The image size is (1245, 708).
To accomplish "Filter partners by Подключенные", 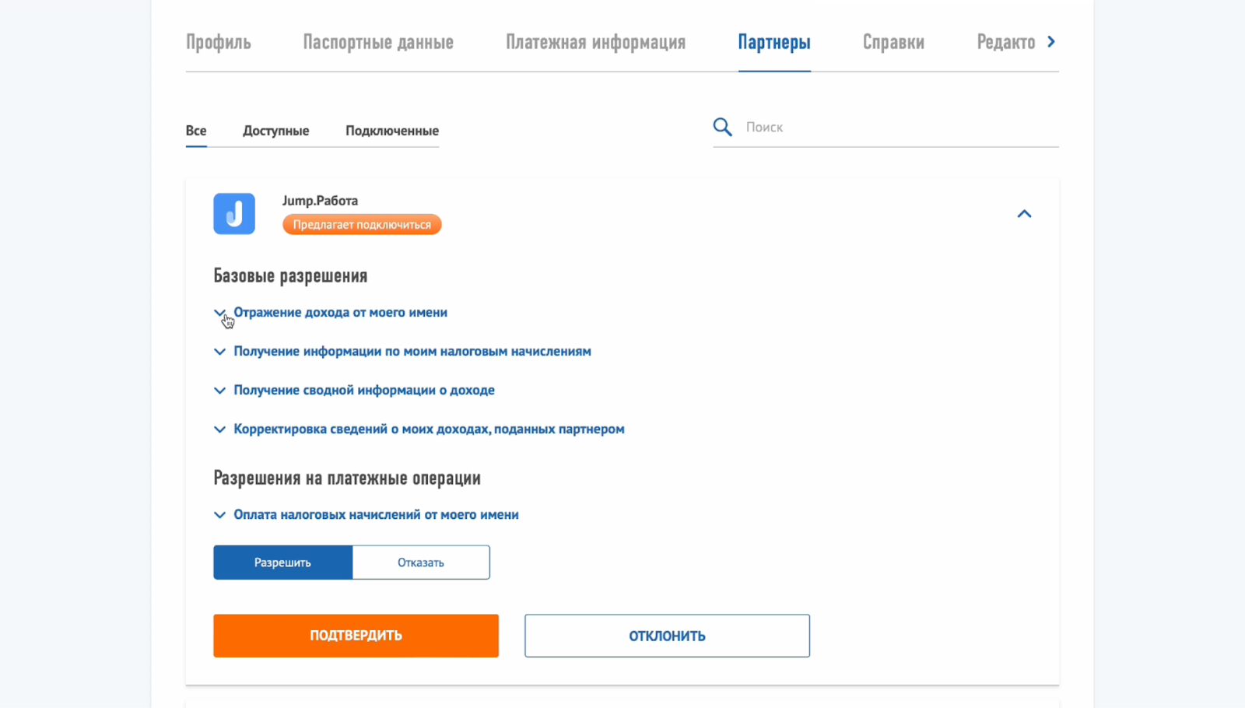I will [x=392, y=130].
